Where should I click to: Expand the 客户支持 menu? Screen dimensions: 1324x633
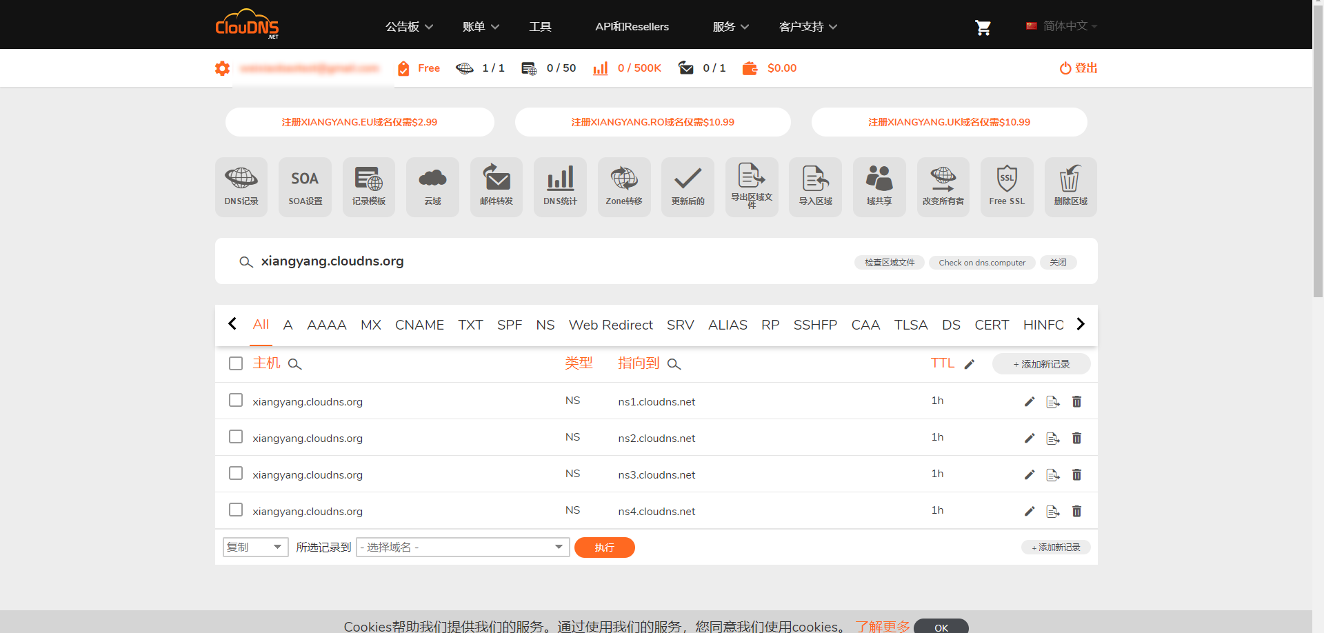[x=808, y=27]
